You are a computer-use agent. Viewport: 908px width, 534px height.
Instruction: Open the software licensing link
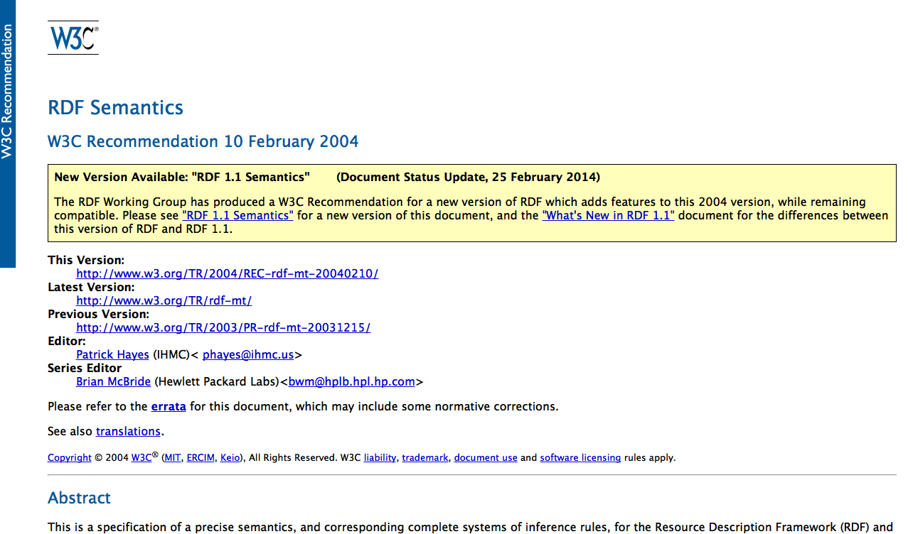tap(580, 458)
